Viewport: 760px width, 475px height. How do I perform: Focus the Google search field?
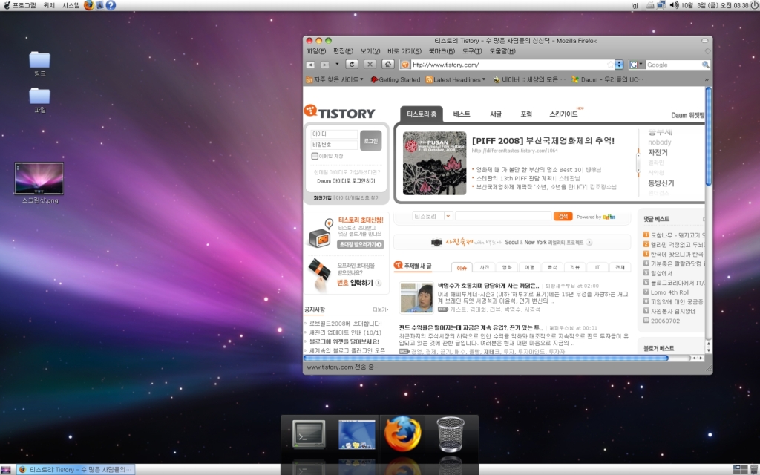click(x=673, y=65)
